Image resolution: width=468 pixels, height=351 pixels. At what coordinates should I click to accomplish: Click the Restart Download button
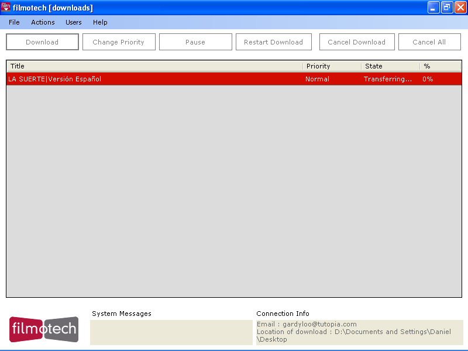pos(273,42)
